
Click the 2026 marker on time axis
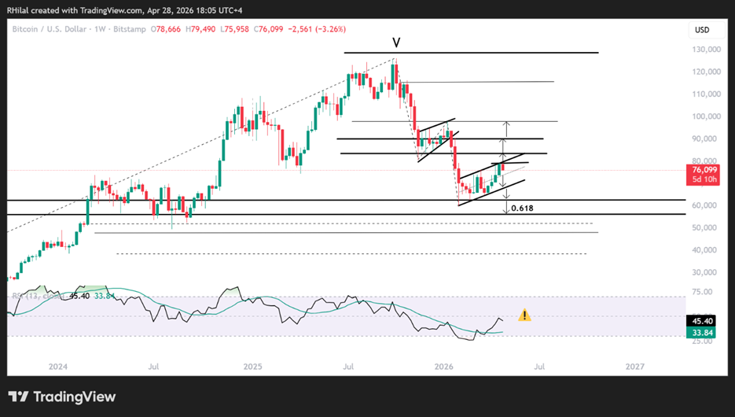tap(443, 367)
